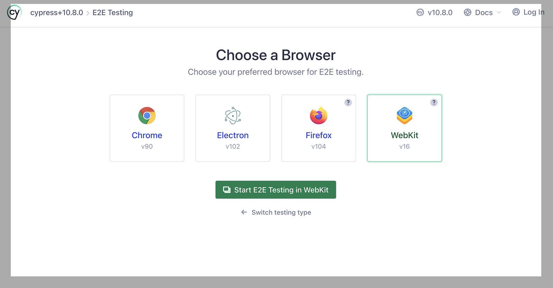Click the Chrome browser icon
553x288 pixels.
point(147,116)
